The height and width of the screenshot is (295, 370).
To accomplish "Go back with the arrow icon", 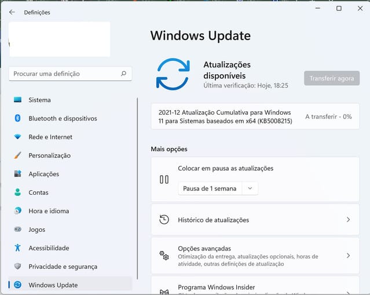I will (x=12, y=12).
